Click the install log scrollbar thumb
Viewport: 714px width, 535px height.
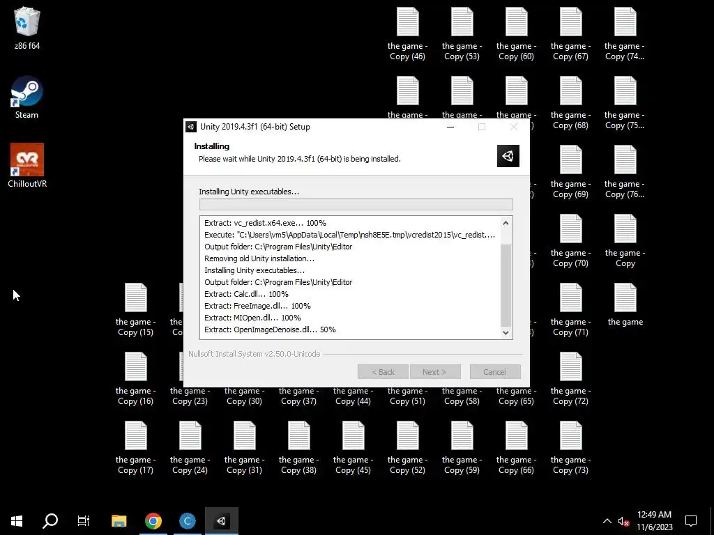coord(506,285)
